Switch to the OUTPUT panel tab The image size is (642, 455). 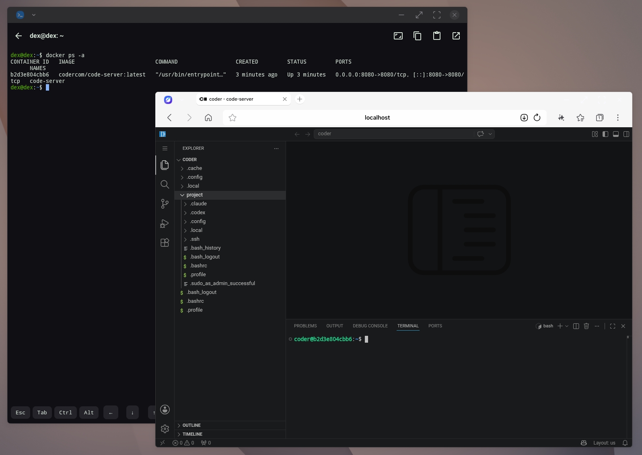335,326
